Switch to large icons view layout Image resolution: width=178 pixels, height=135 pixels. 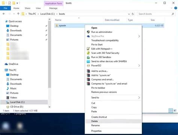(175, 111)
